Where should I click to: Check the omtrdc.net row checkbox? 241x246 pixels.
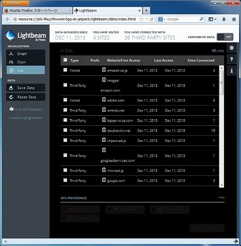click(x=65, y=110)
